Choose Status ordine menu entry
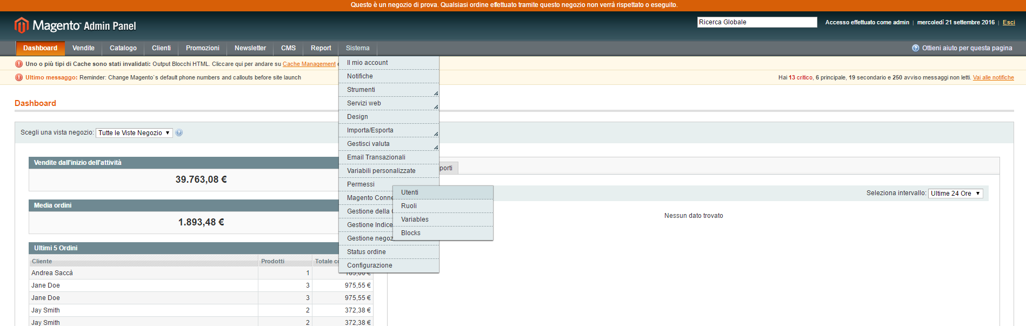This screenshot has width=1026, height=326. tap(389, 252)
